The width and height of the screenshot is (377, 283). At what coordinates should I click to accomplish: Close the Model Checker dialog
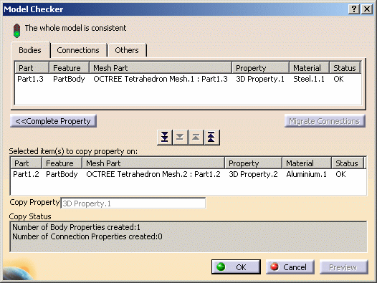[367, 9]
